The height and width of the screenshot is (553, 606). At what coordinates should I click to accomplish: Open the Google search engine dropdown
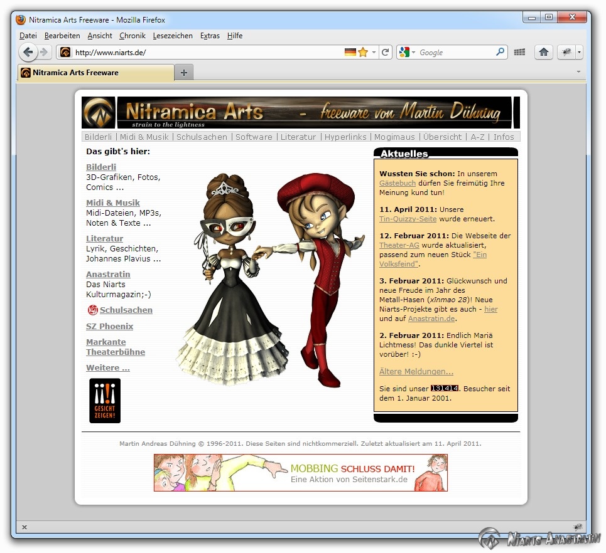pyautogui.click(x=407, y=53)
